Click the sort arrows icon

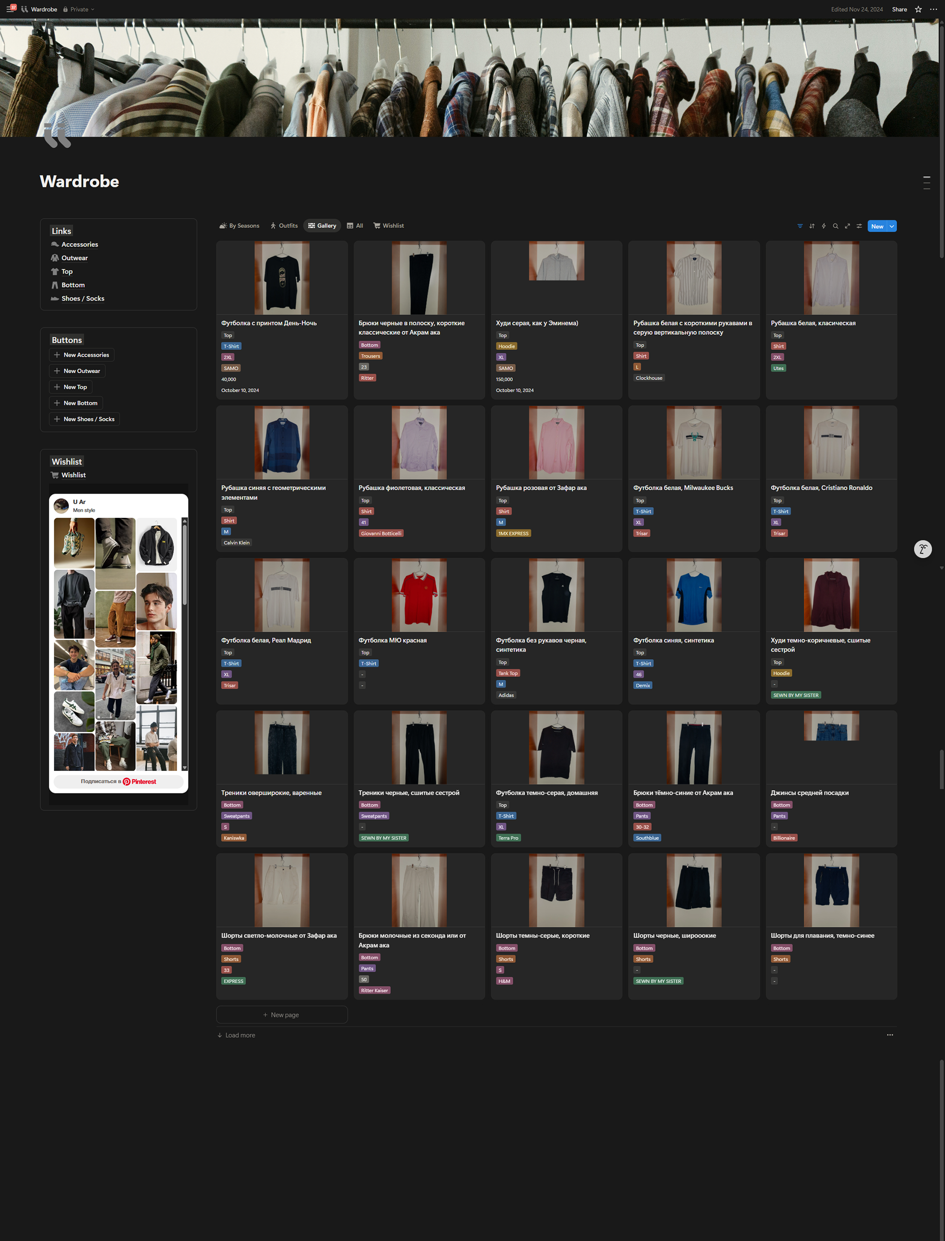(812, 226)
